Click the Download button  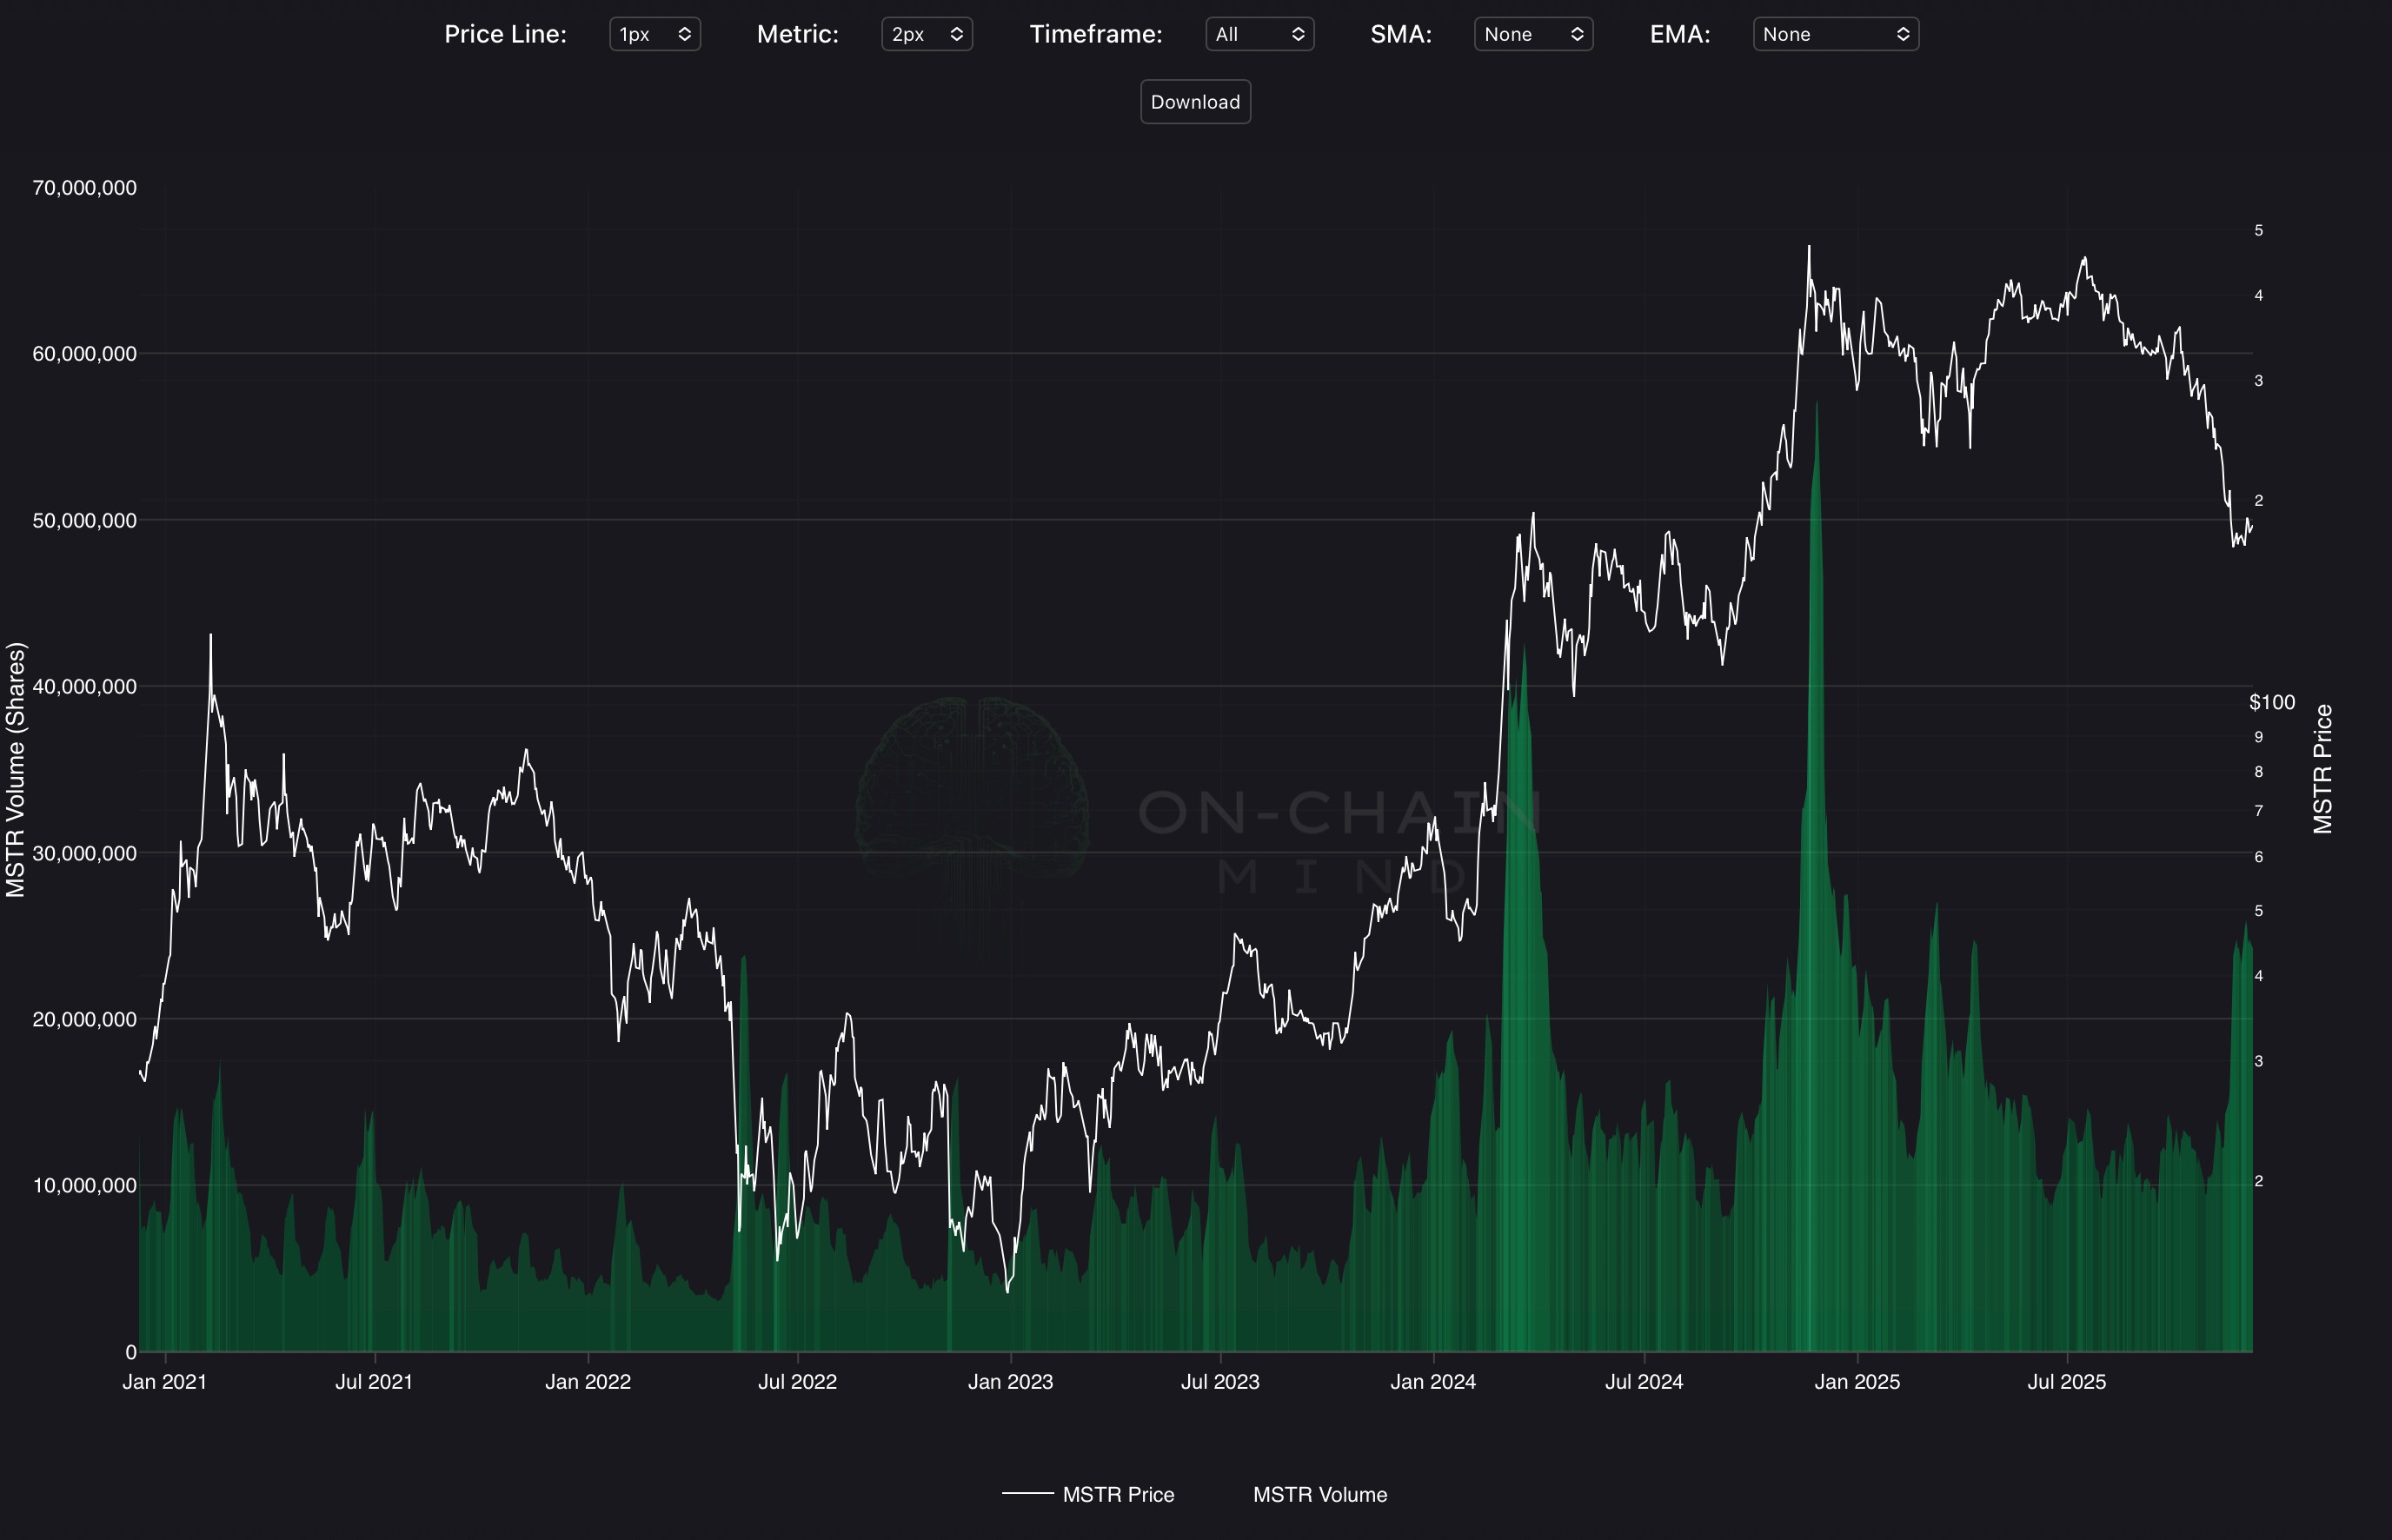(x=1195, y=102)
